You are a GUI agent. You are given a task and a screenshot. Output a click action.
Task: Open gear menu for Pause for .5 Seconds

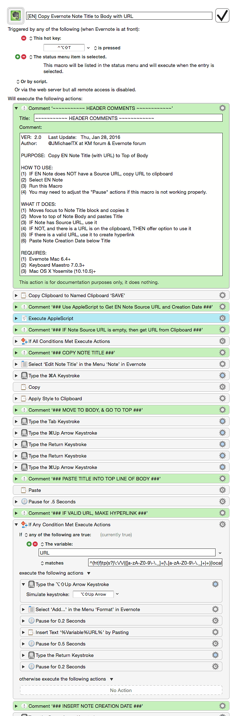pos(222,502)
